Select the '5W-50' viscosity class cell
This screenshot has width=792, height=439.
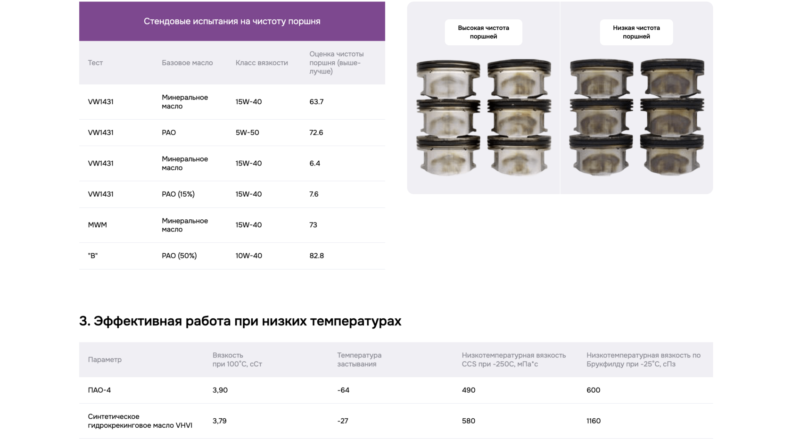pyautogui.click(x=247, y=133)
